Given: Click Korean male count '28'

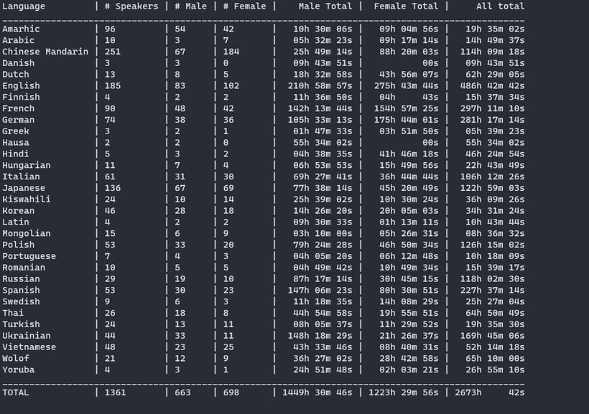Looking at the screenshot, I should 180,210.
